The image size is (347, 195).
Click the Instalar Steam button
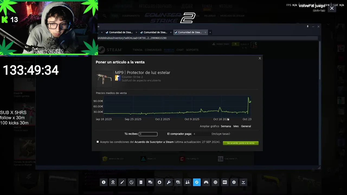tap(221, 44)
